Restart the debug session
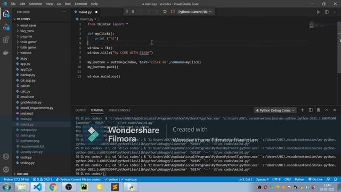This screenshot has height=192, width=341. pyautogui.click(x=165, y=12)
